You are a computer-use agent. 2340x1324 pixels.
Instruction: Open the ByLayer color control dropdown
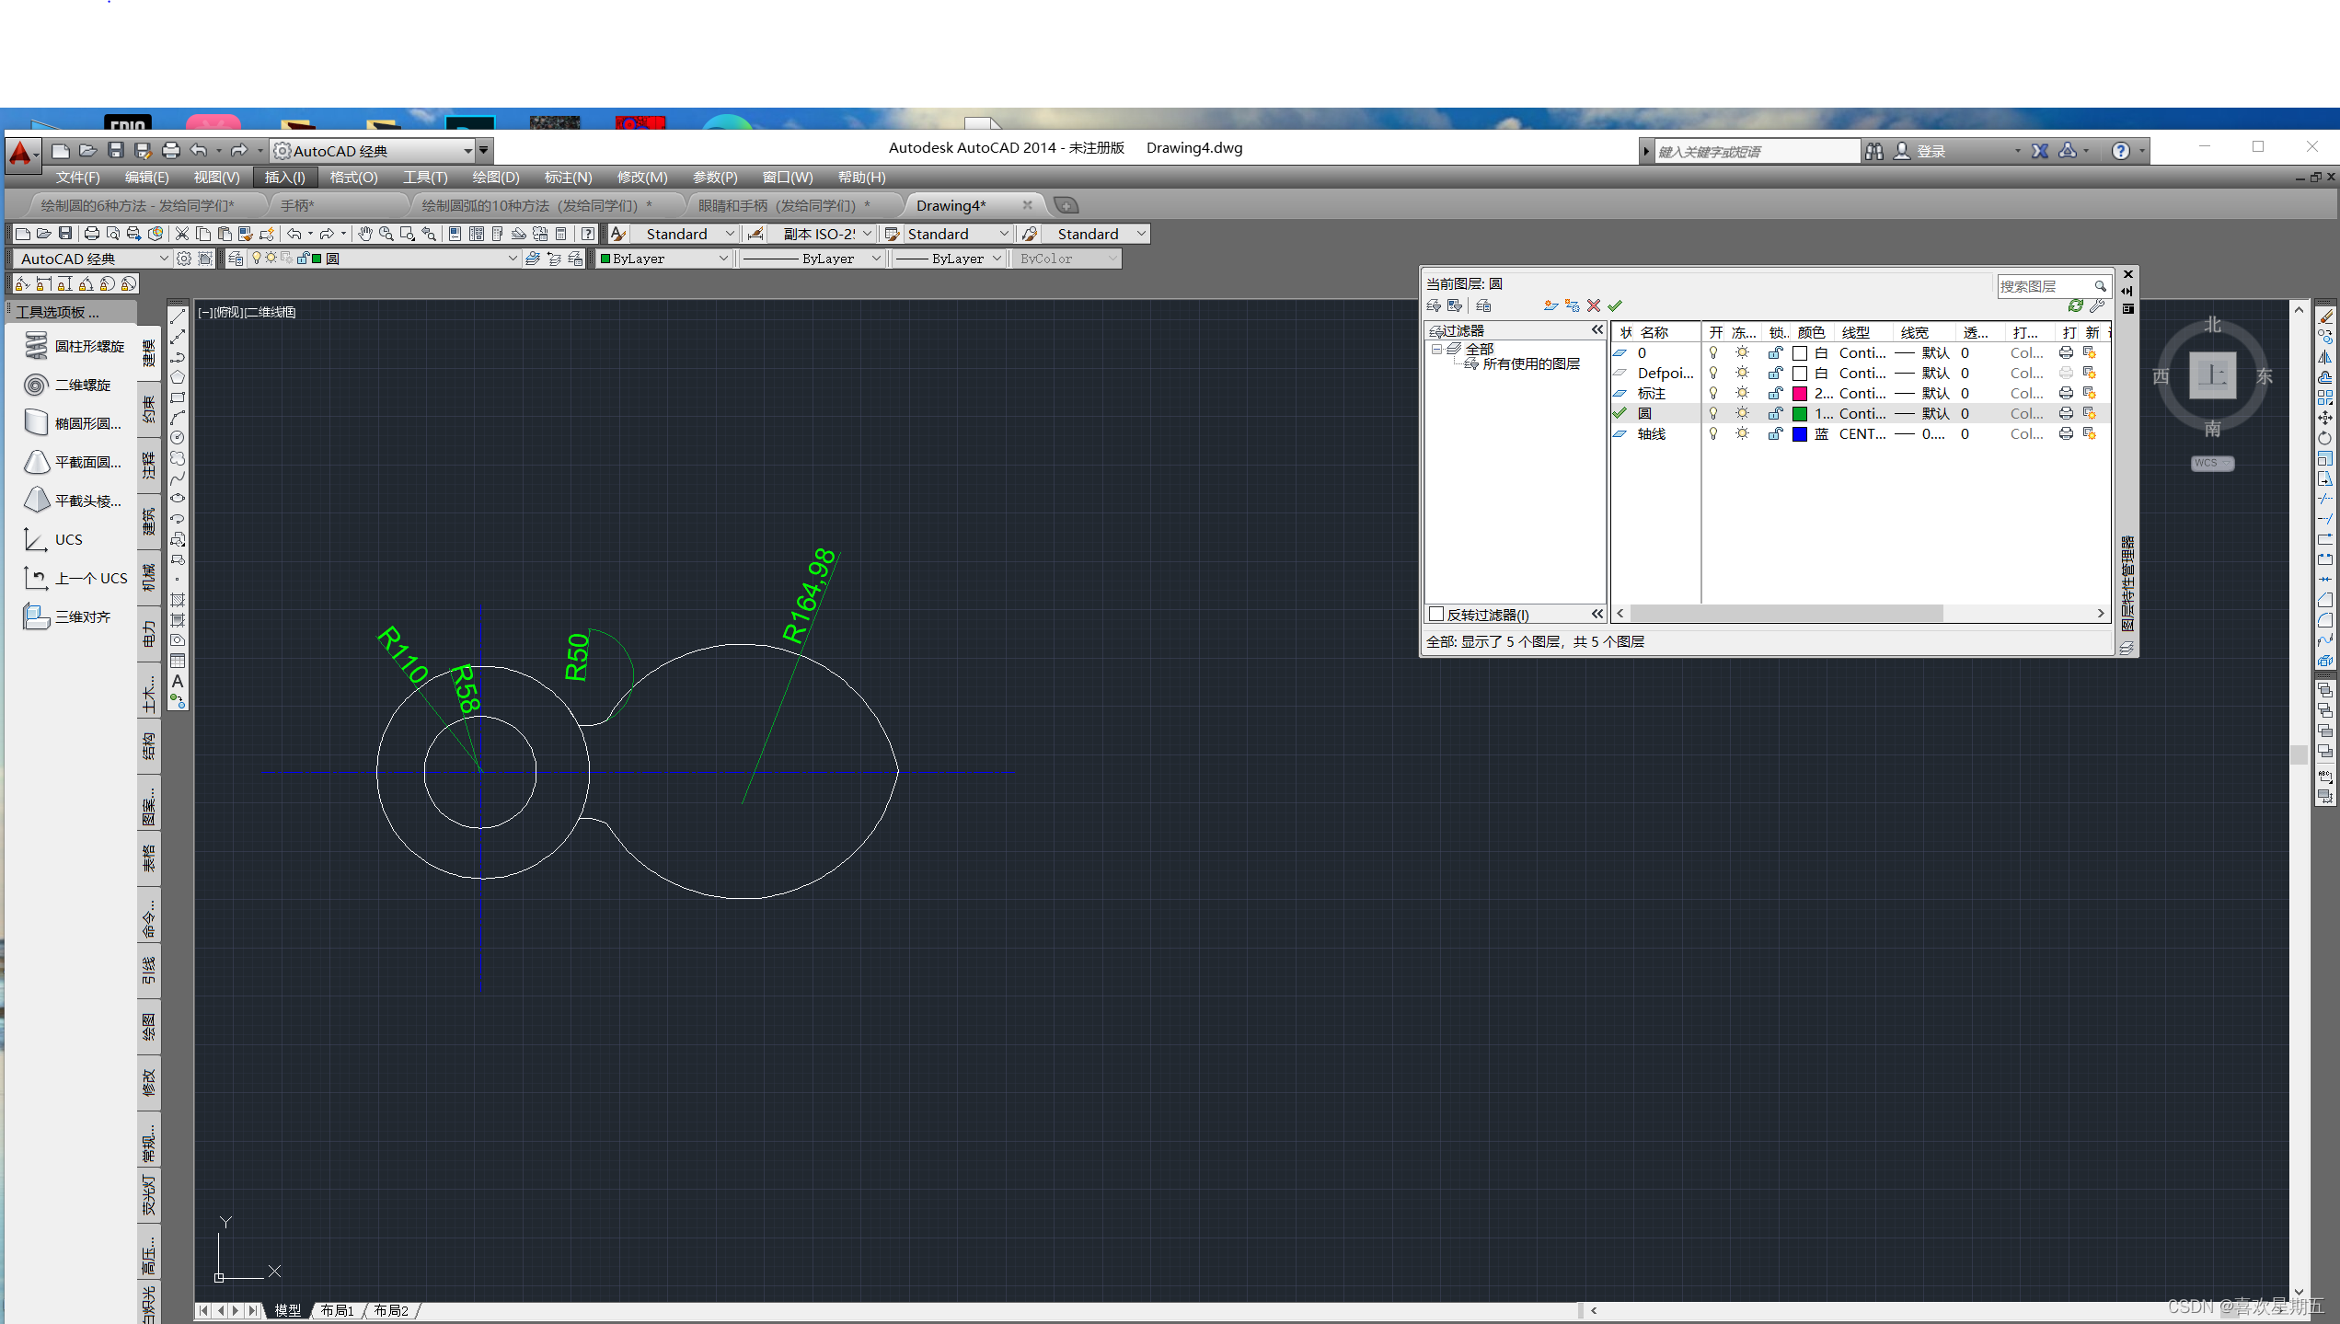(x=723, y=259)
